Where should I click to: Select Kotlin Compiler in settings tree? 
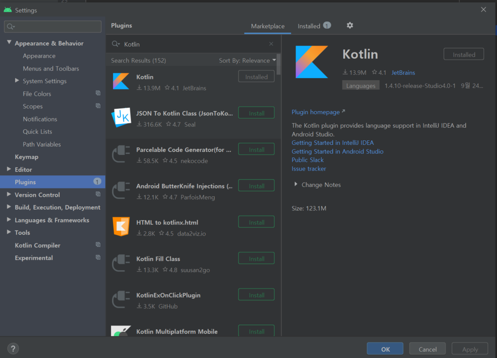(37, 245)
